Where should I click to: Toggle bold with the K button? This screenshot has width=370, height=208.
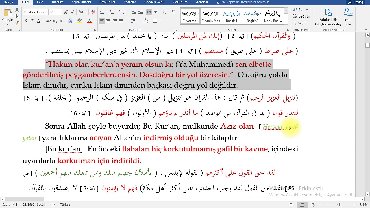26,21
